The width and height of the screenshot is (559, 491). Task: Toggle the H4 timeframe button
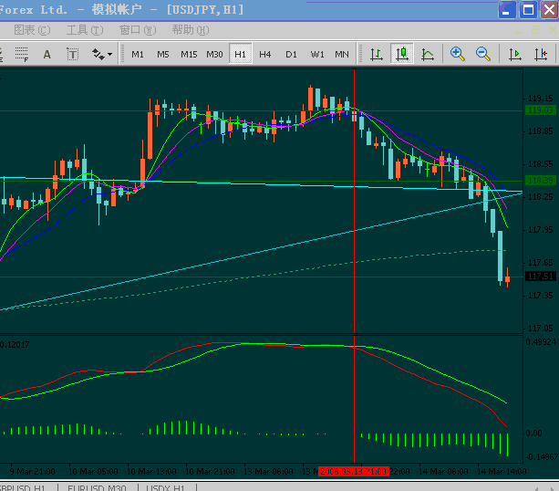click(x=265, y=54)
